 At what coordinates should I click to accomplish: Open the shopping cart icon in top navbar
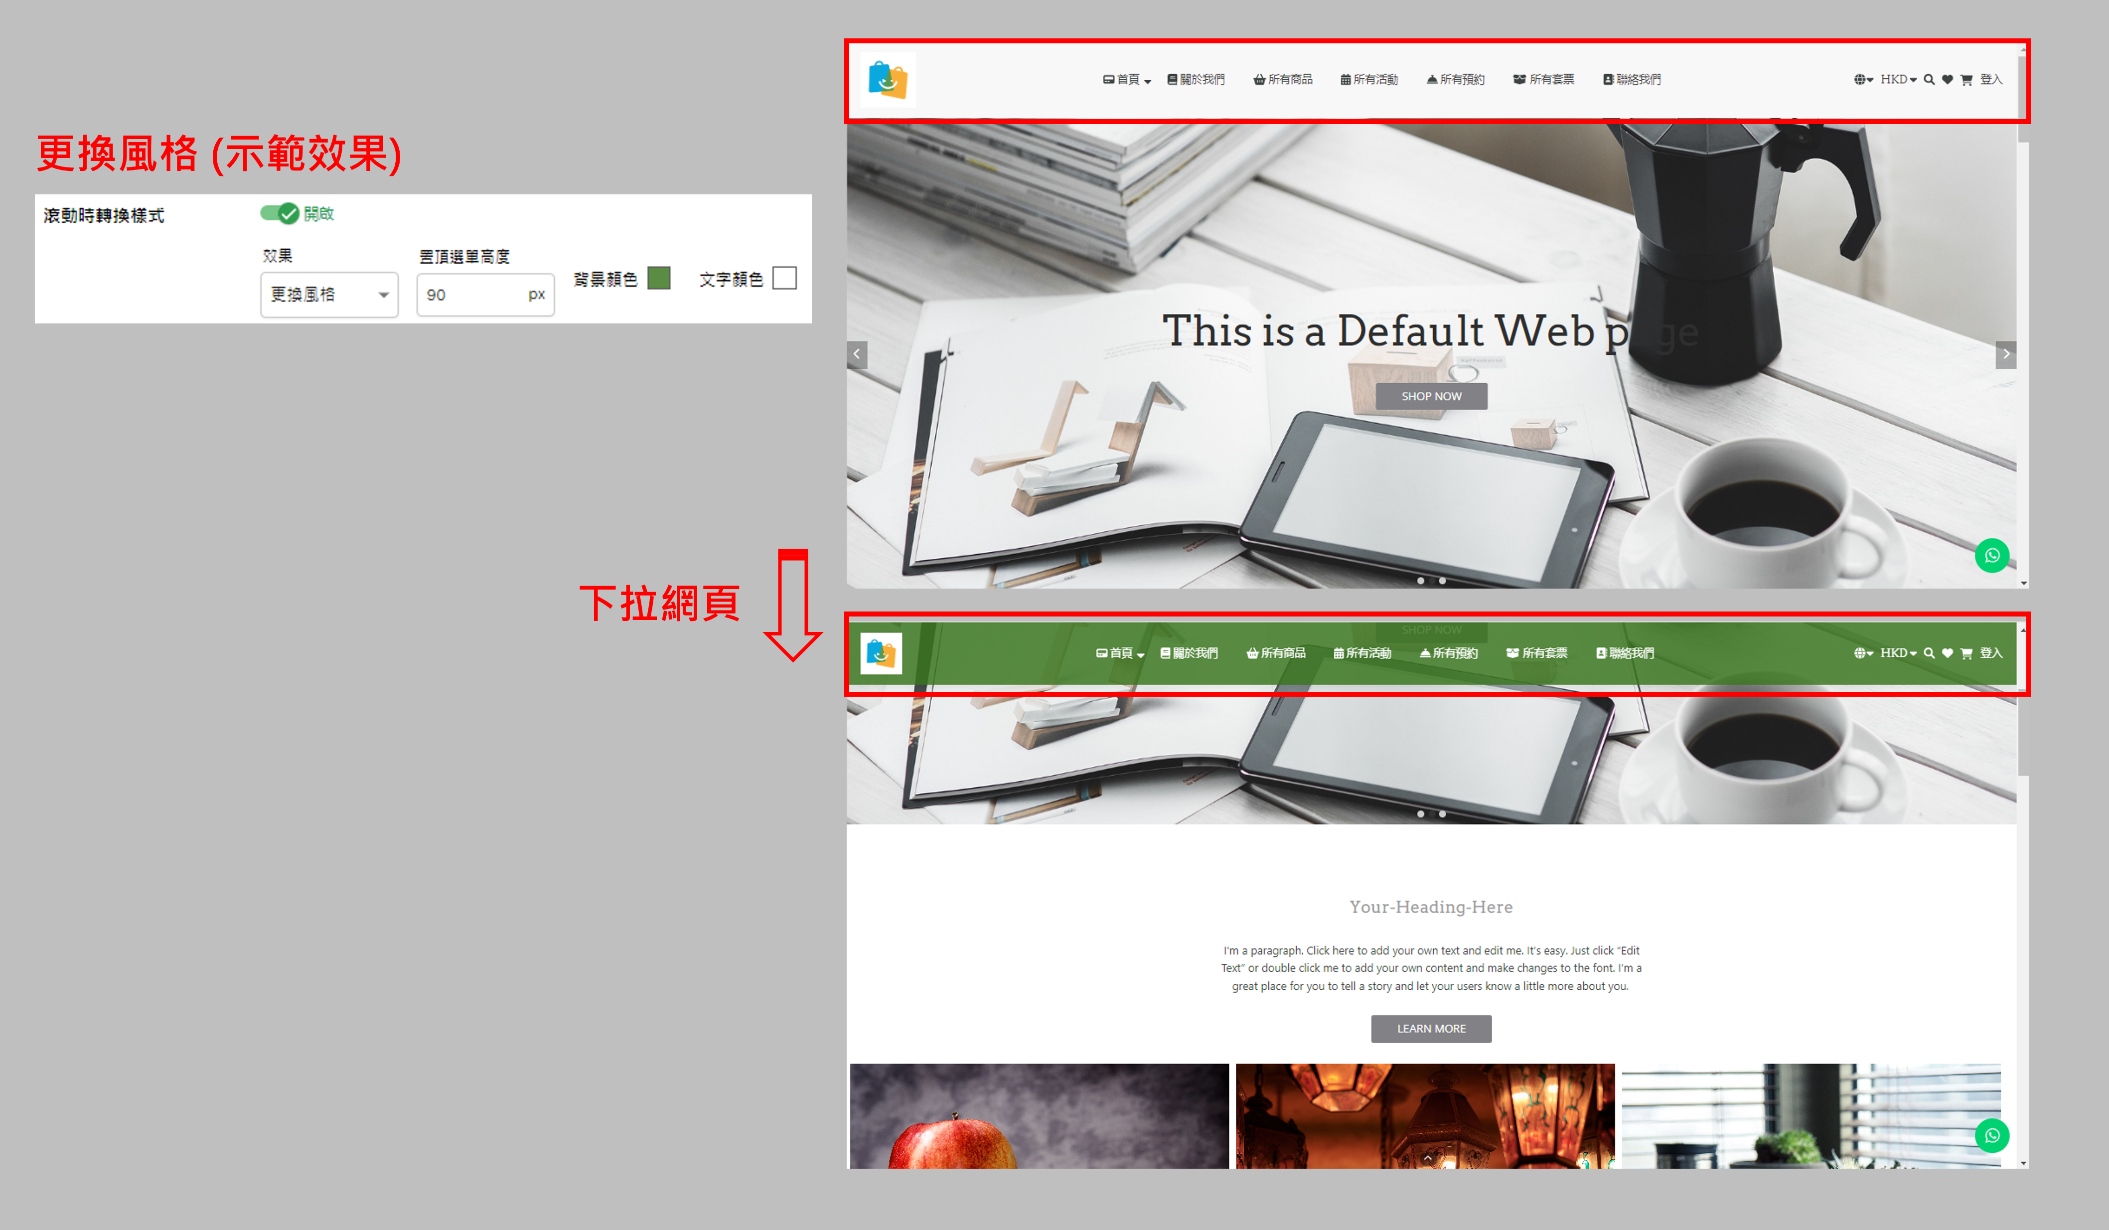(x=1966, y=79)
